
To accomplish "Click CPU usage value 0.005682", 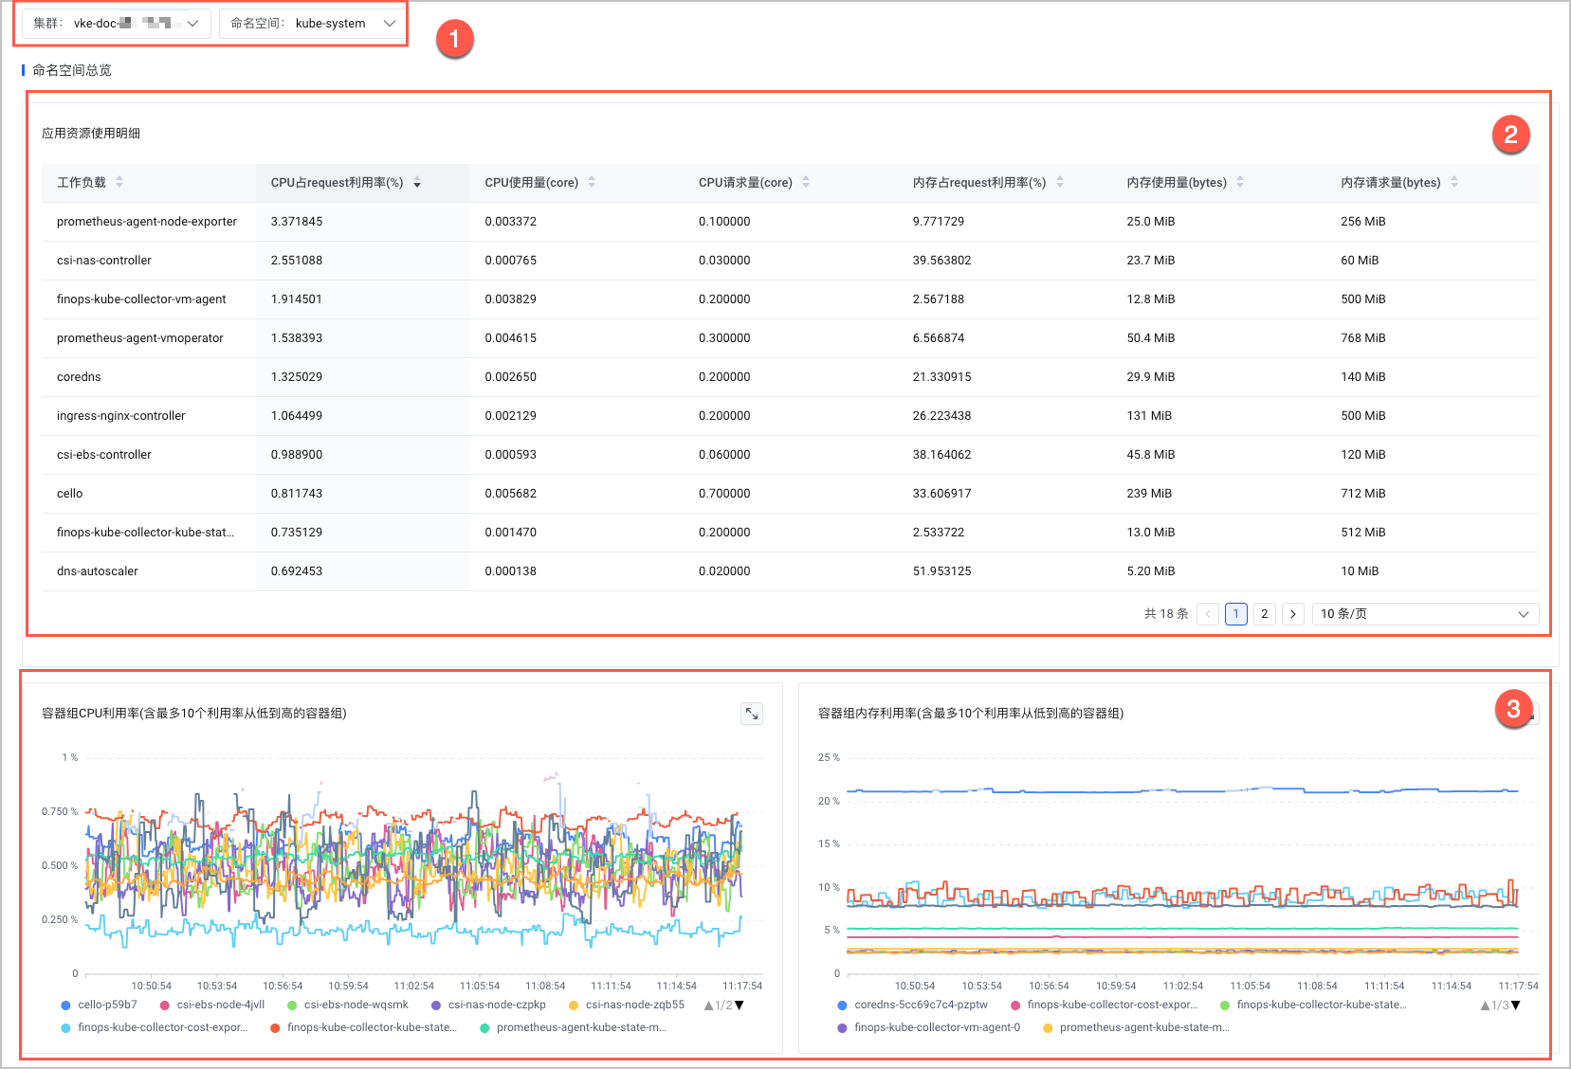I will [511, 494].
